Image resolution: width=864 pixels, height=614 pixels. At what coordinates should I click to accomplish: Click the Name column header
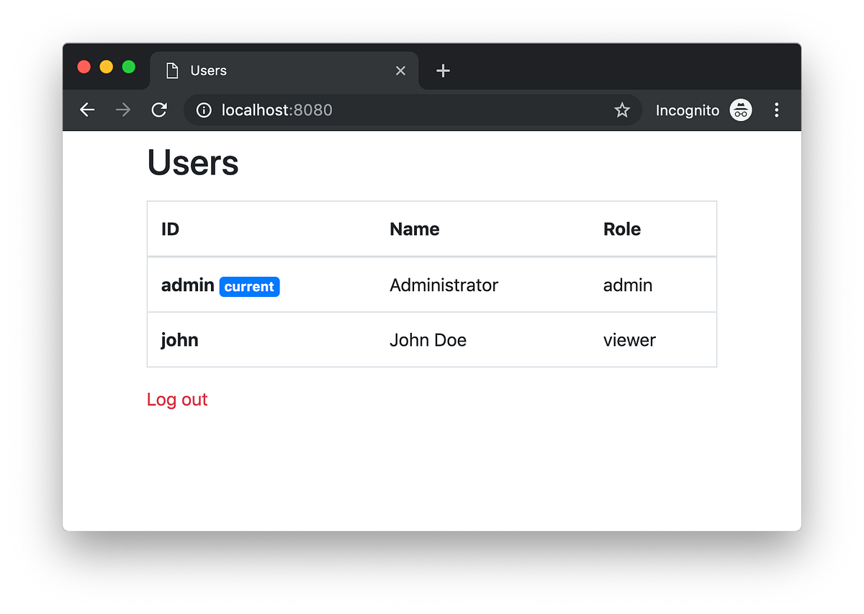(x=414, y=228)
